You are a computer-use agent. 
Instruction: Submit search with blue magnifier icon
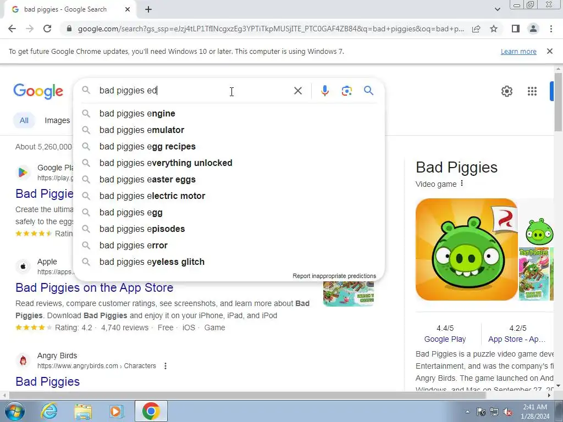[368, 91]
